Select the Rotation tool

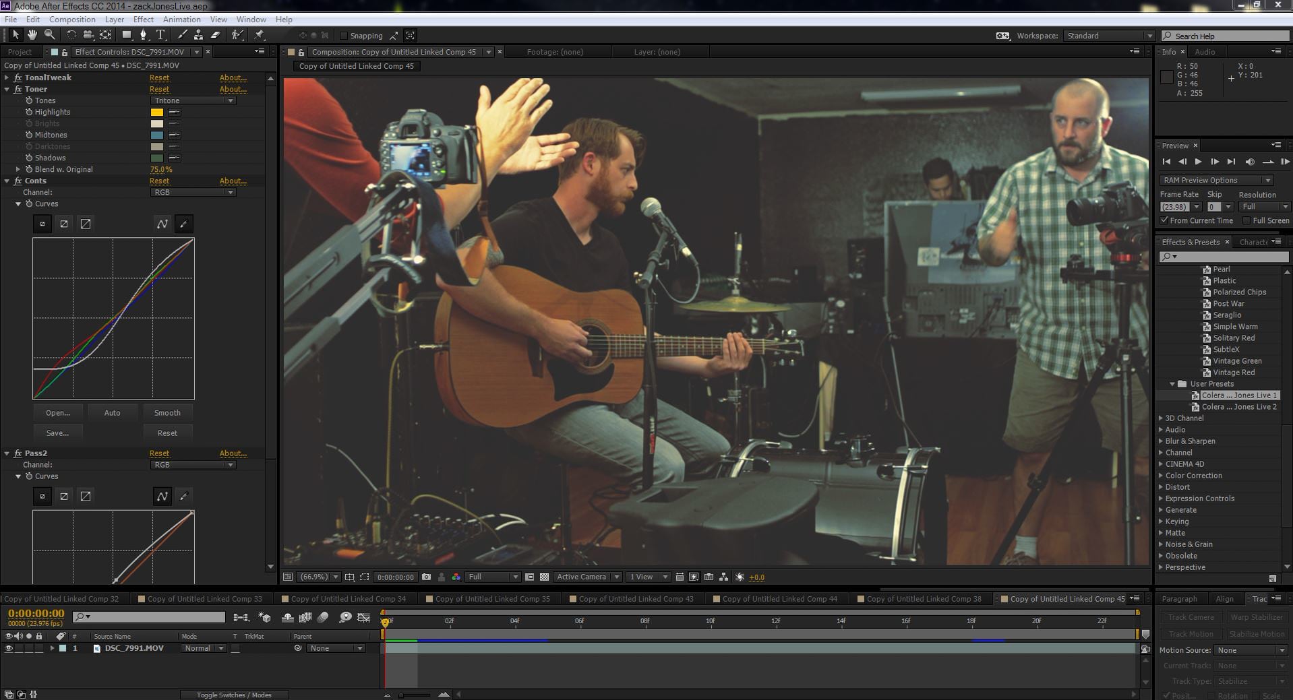click(x=71, y=35)
